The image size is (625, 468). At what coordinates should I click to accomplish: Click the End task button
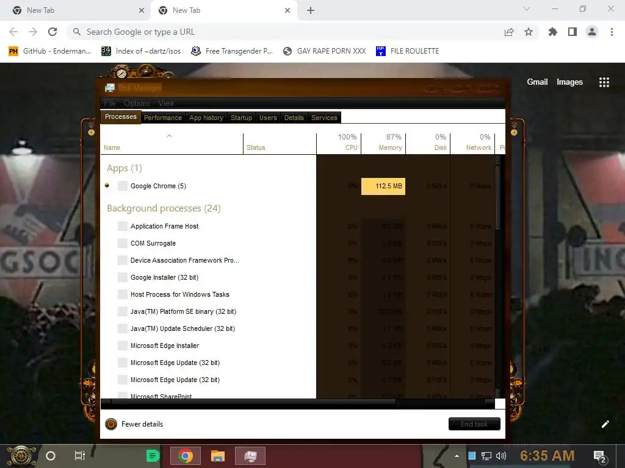point(474,424)
